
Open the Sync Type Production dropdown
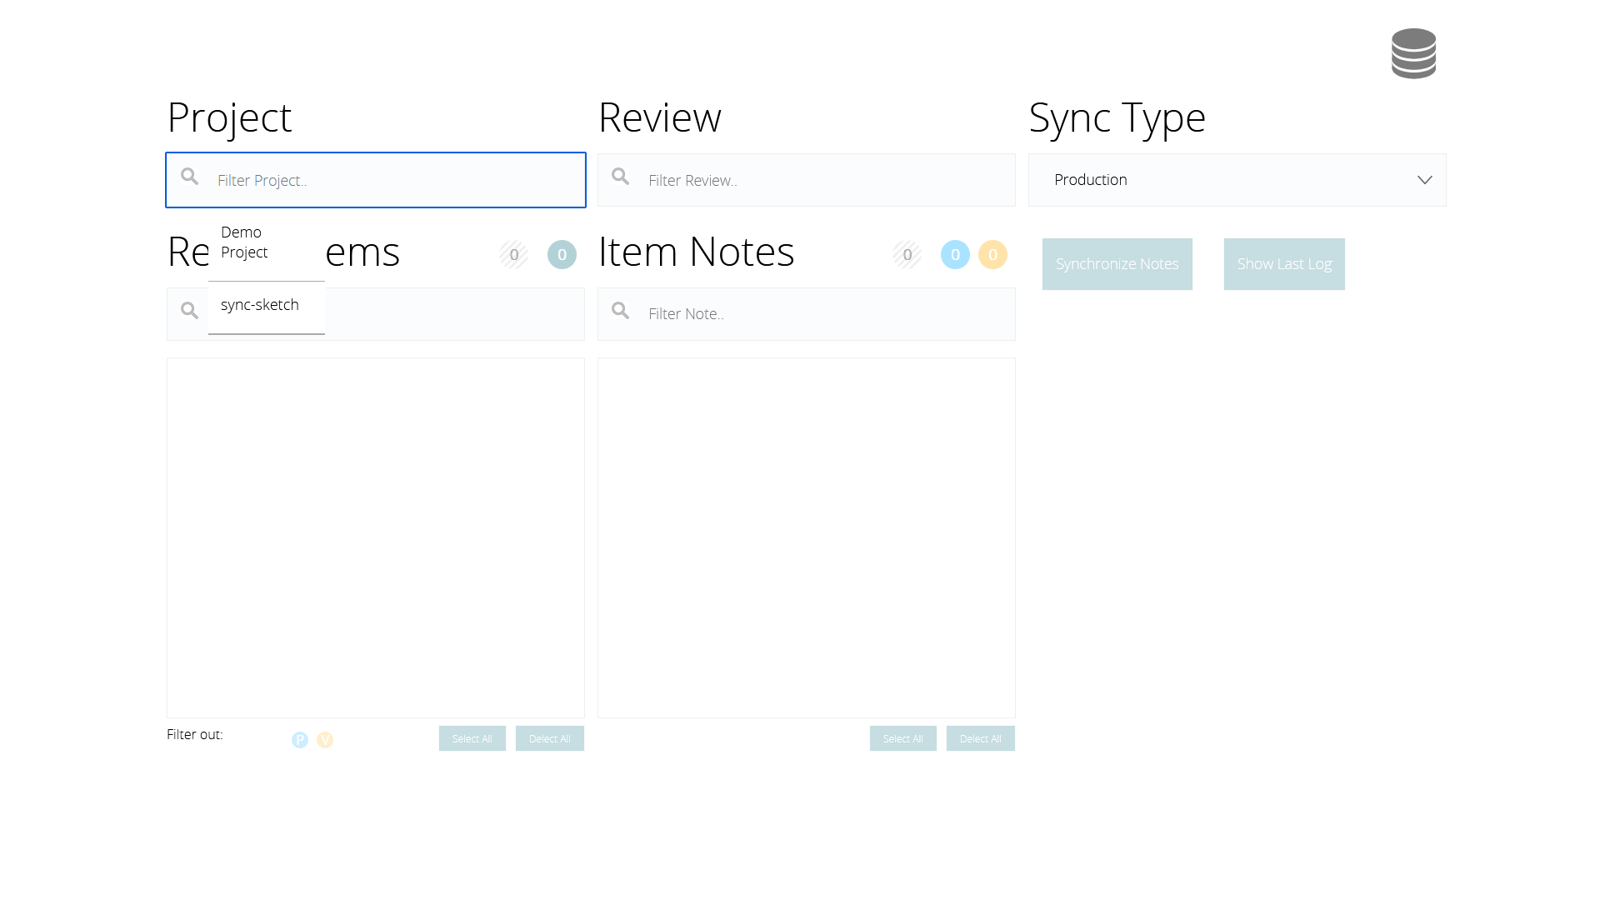1225,180
